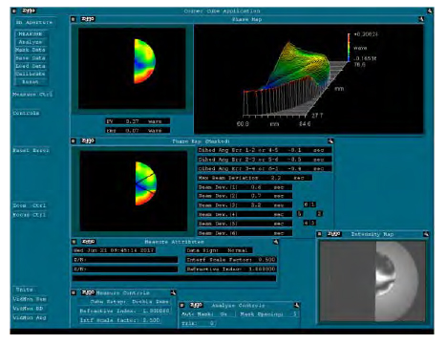Open the Measure Ctrl panel button
This screenshot has height=344, width=447.
(x=32, y=95)
